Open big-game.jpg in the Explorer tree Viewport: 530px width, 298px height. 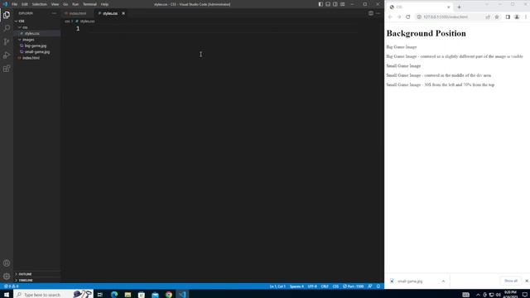coord(36,46)
